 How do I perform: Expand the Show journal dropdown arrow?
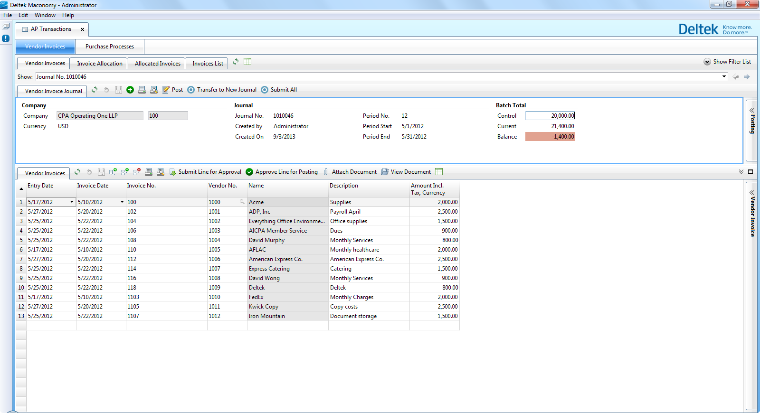click(724, 76)
